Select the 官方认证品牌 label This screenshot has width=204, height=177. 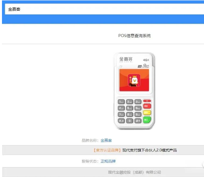(107, 150)
